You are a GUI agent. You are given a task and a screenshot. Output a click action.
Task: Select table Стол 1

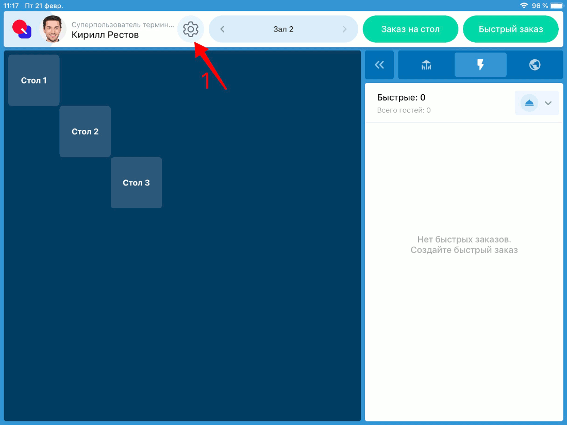(x=34, y=80)
